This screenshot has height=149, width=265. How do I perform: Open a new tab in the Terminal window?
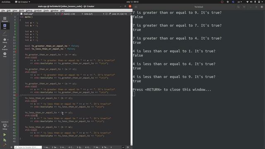[136, 7]
